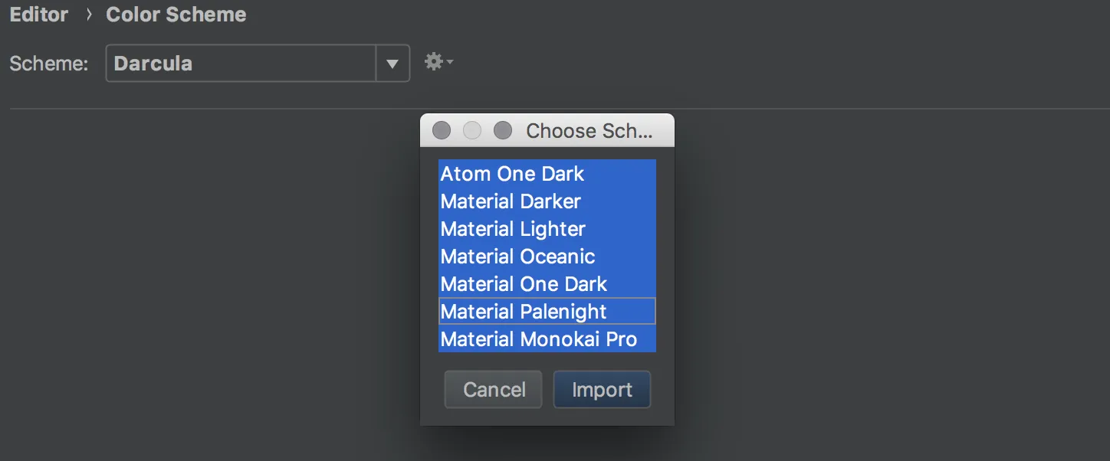Click the breadcrumb chevron separator
This screenshot has height=461, width=1110.
[89, 15]
